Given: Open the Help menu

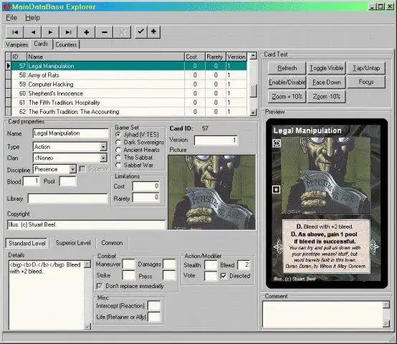Looking at the screenshot, I should click(x=32, y=18).
